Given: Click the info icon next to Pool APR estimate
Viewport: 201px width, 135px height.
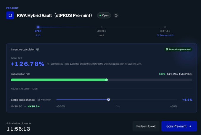Looking at the screenshot, I should (x=48, y=64).
